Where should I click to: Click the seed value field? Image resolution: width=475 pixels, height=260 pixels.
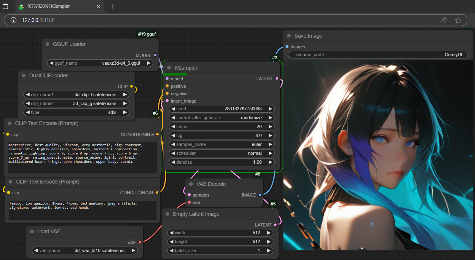click(x=222, y=109)
